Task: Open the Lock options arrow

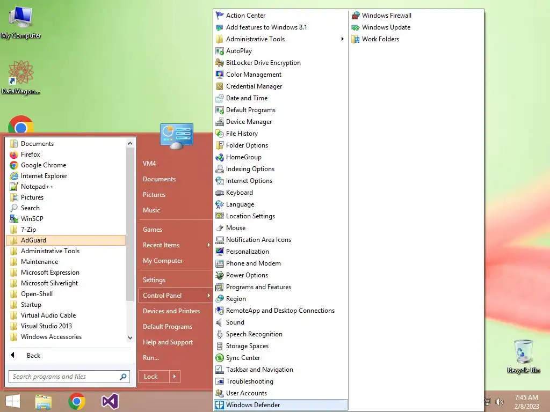Action: (x=175, y=377)
